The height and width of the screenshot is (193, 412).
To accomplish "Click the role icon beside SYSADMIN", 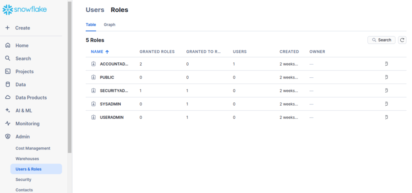I will [93, 104].
